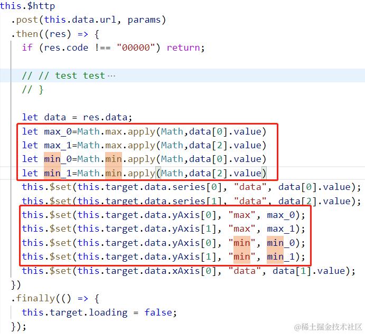Click the .post(this.data.url, params) line
The image size is (365, 334).
[x=88, y=20]
